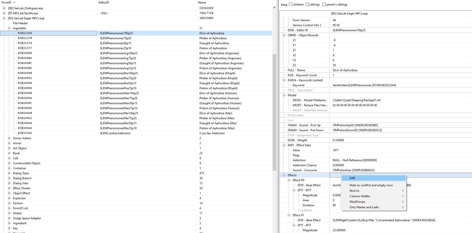The image size is (472, 233).
Task: Expand the SexLab_Dialogues.esp plugin node
Action: 4,8
